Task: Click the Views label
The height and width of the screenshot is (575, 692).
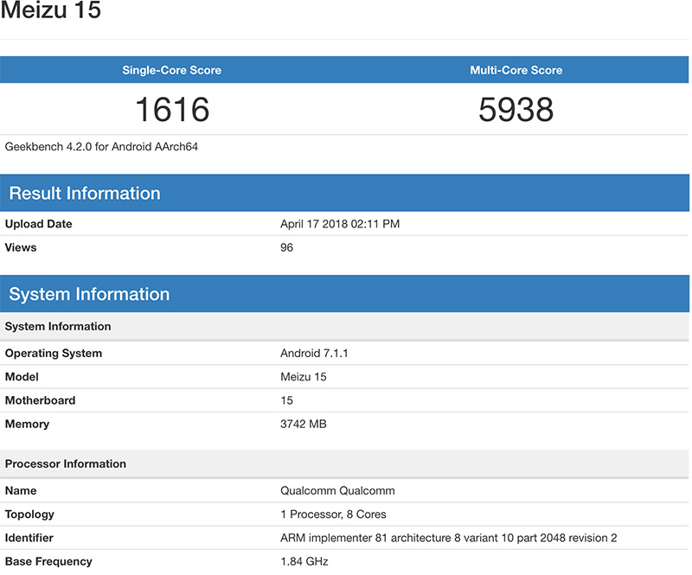Action: coord(21,247)
